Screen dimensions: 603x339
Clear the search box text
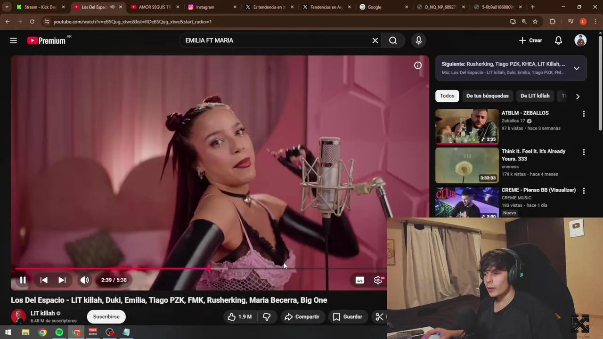(x=375, y=40)
